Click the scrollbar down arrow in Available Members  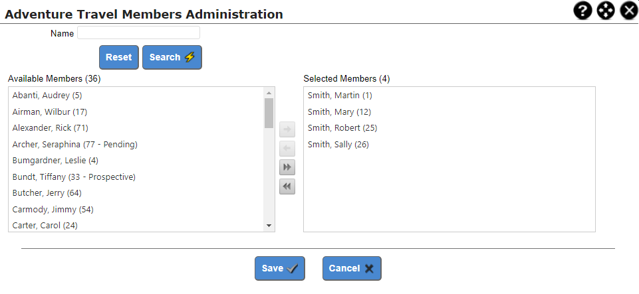click(x=269, y=225)
